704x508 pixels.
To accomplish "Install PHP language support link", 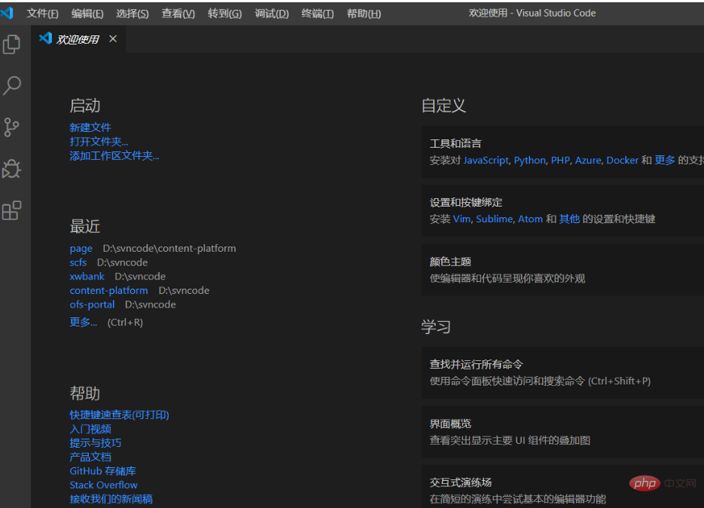I will point(560,160).
